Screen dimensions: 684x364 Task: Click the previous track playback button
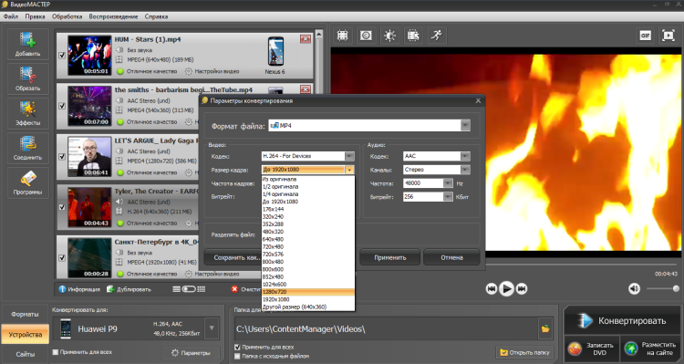point(492,288)
